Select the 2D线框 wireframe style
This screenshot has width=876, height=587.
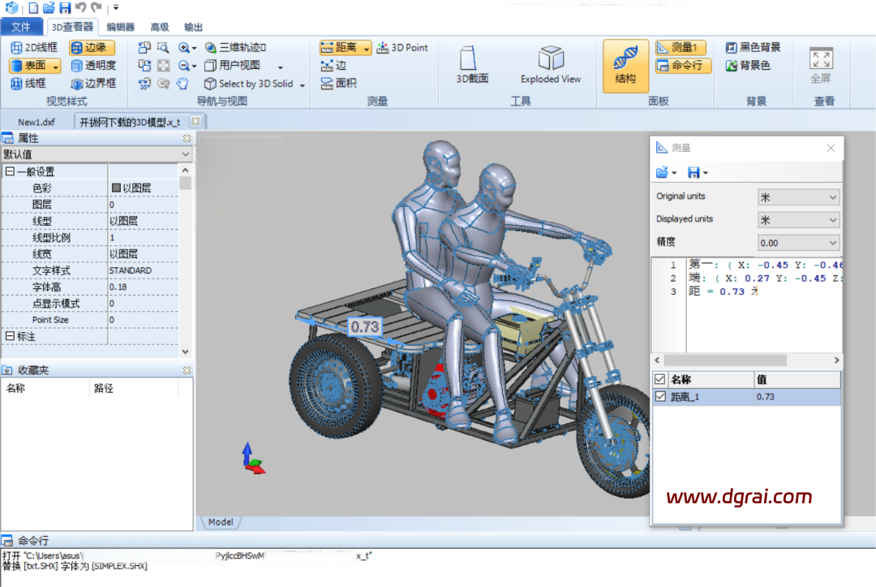(x=34, y=48)
